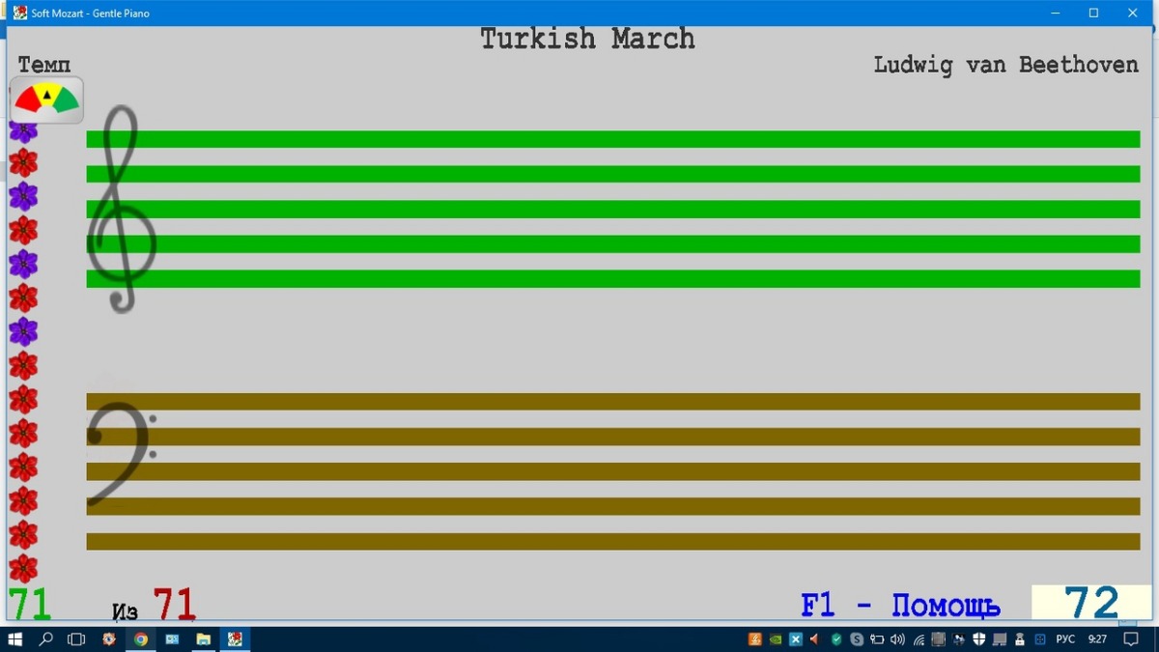Click the green shield tray icon
The height and width of the screenshot is (652, 1159).
[x=836, y=639]
